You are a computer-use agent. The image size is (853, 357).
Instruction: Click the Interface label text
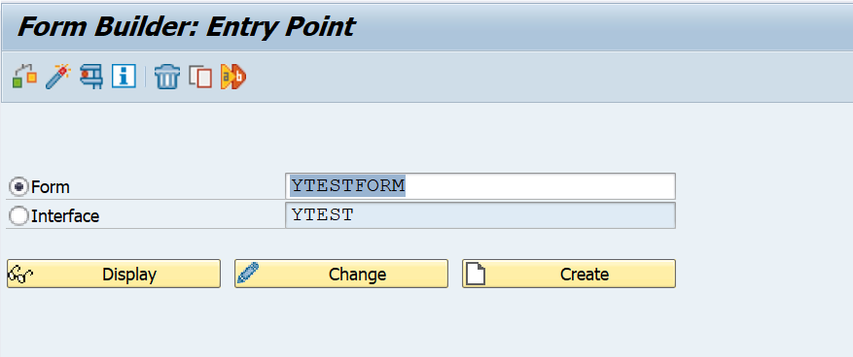point(65,216)
